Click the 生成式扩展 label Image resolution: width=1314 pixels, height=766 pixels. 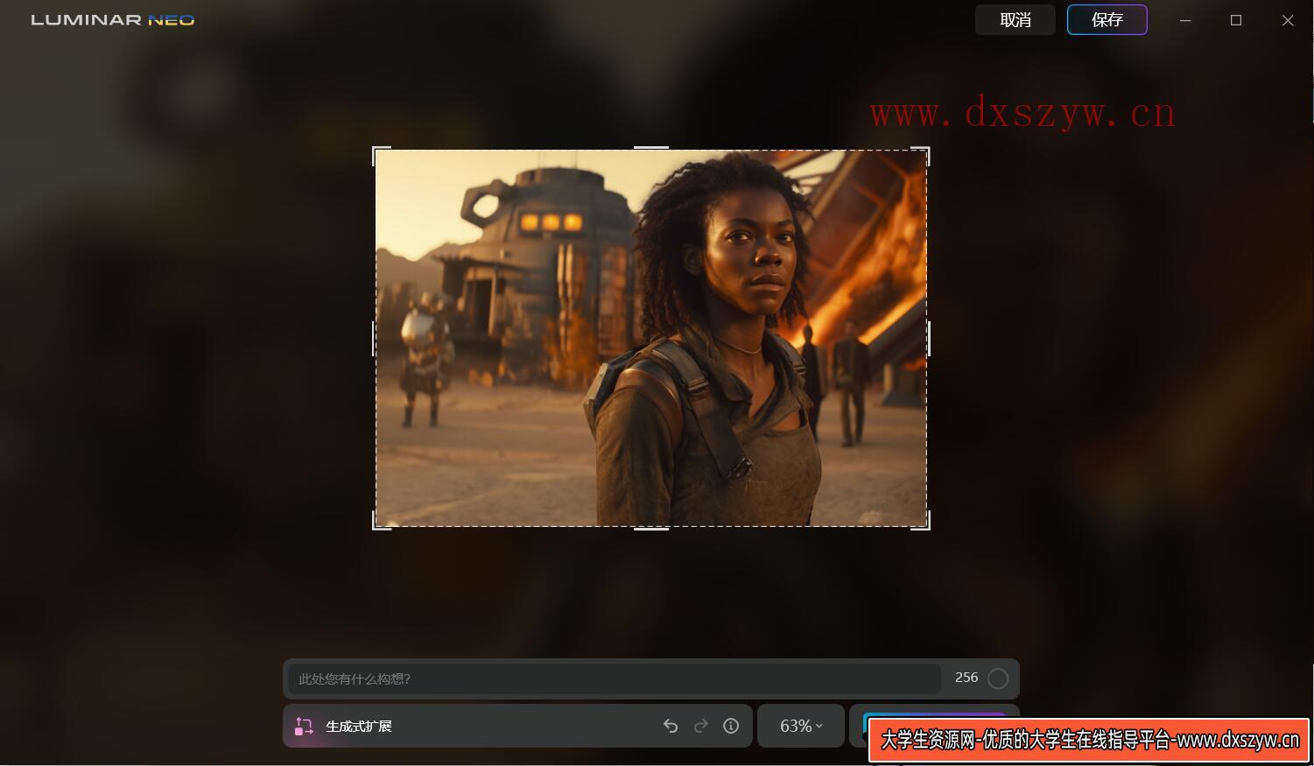point(359,727)
